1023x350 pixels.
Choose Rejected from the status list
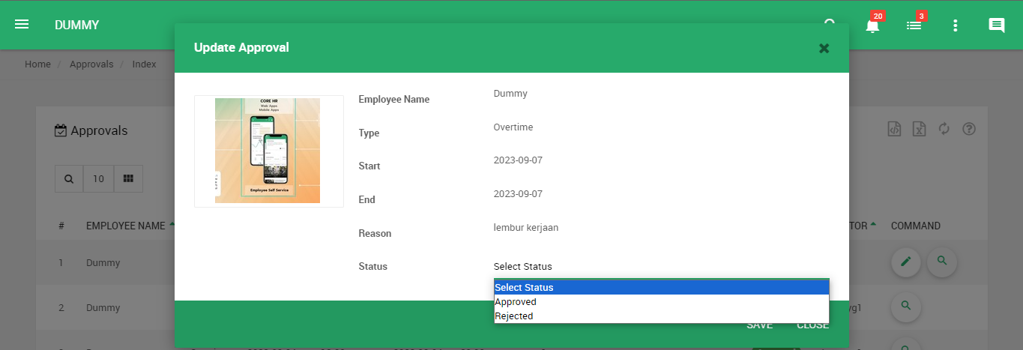pyautogui.click(x=661, y=316)
